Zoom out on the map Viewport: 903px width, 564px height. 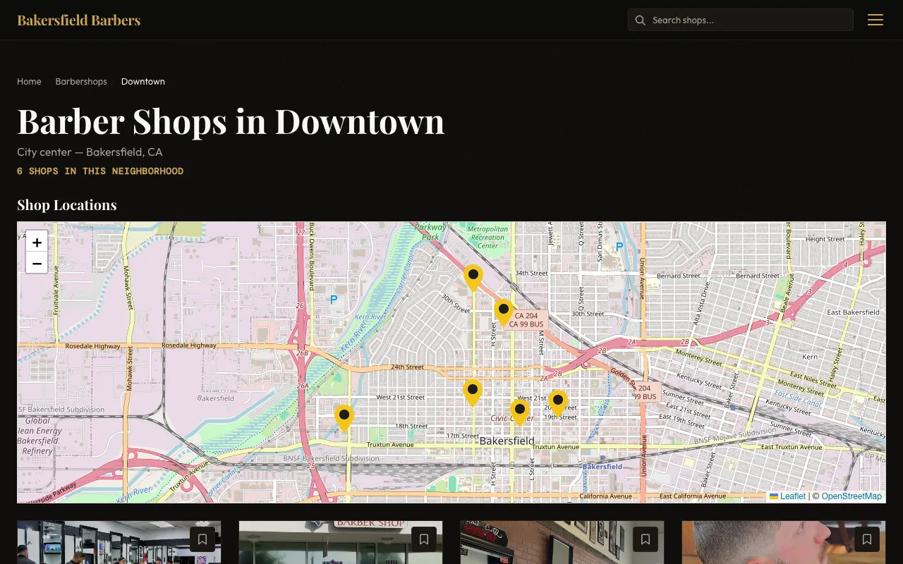tap(37, 263)
